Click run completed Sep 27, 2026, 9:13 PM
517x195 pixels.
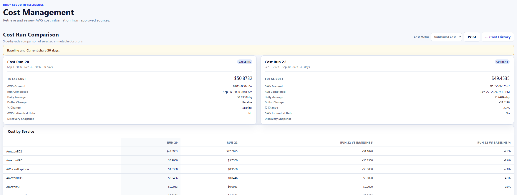point(495,92)
